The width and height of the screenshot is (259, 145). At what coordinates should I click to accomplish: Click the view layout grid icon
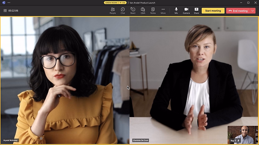click(5, 11)
